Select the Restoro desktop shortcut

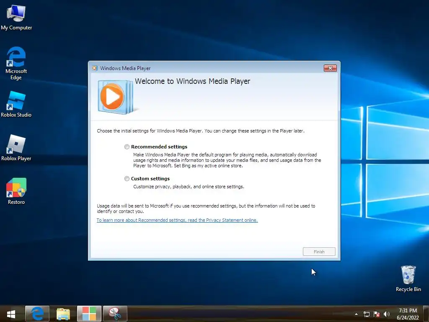point(16,191)
